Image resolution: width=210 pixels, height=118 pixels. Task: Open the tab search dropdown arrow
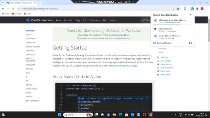pos(3,3)
